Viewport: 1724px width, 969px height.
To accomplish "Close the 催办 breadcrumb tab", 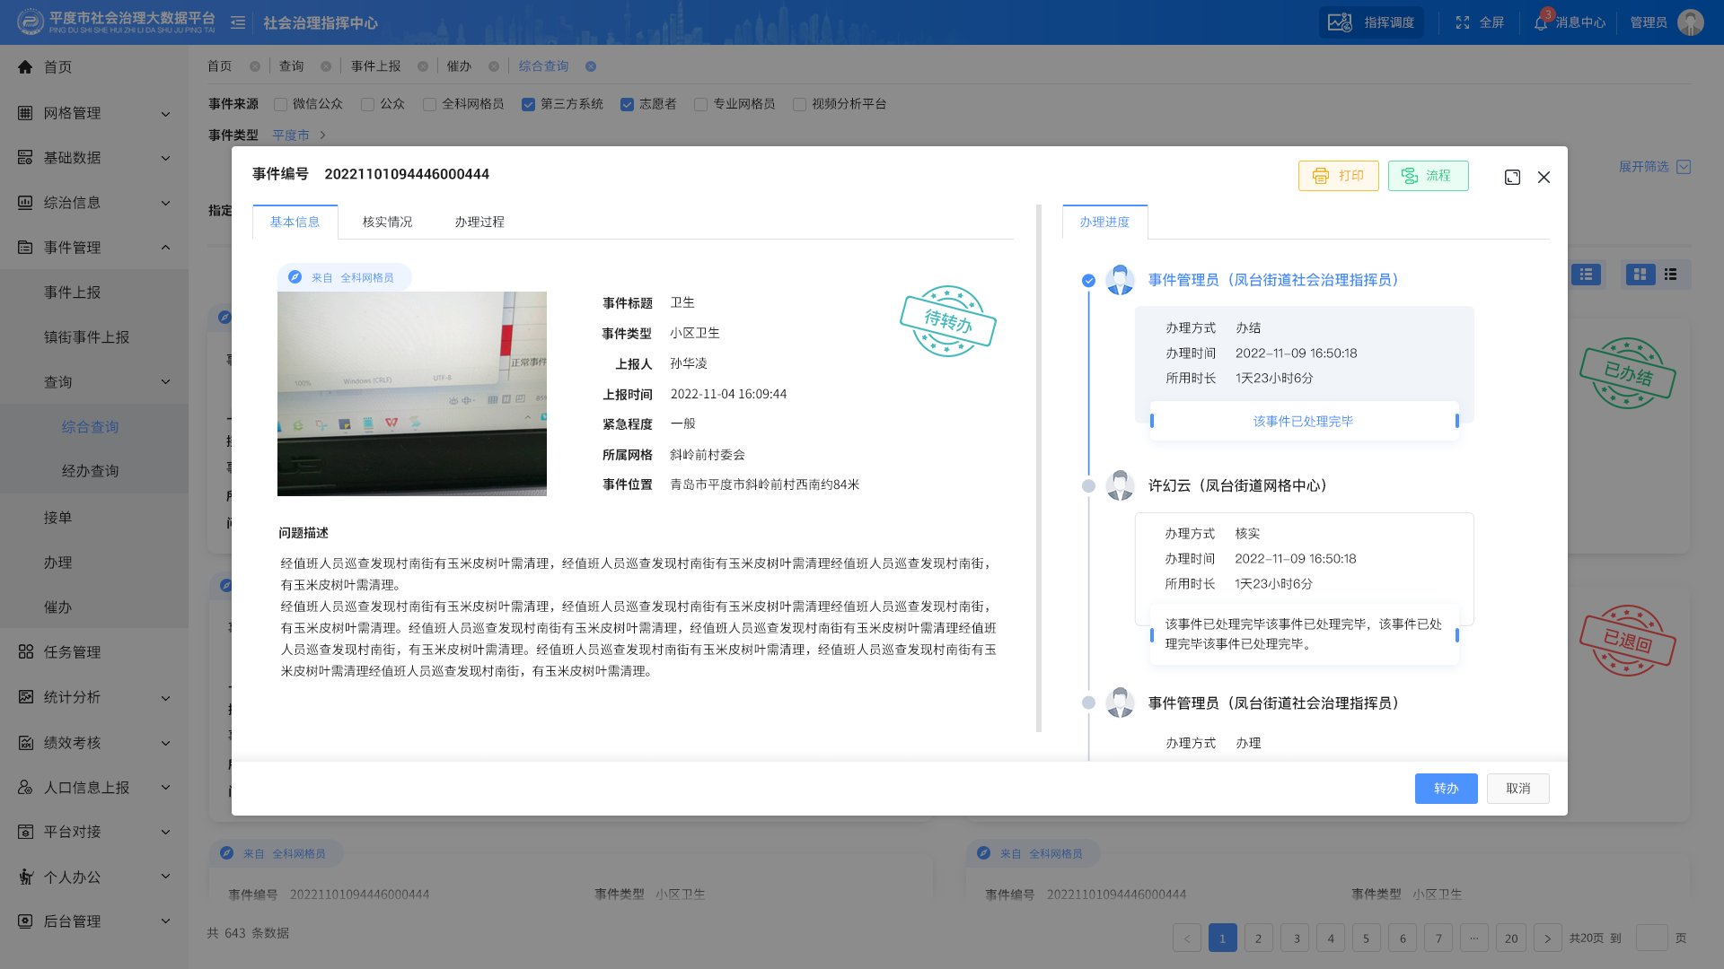I will click(494, 66).
